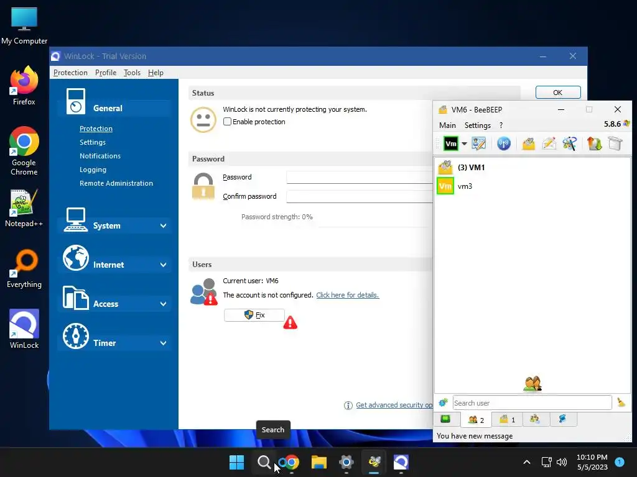
Task: Open the Firefox desktop shortcut
Action: click(x=24, y=86)
